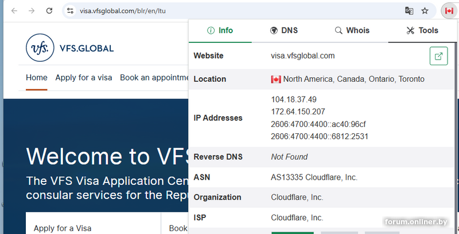Open the translate page icon

tap(409, 11)
